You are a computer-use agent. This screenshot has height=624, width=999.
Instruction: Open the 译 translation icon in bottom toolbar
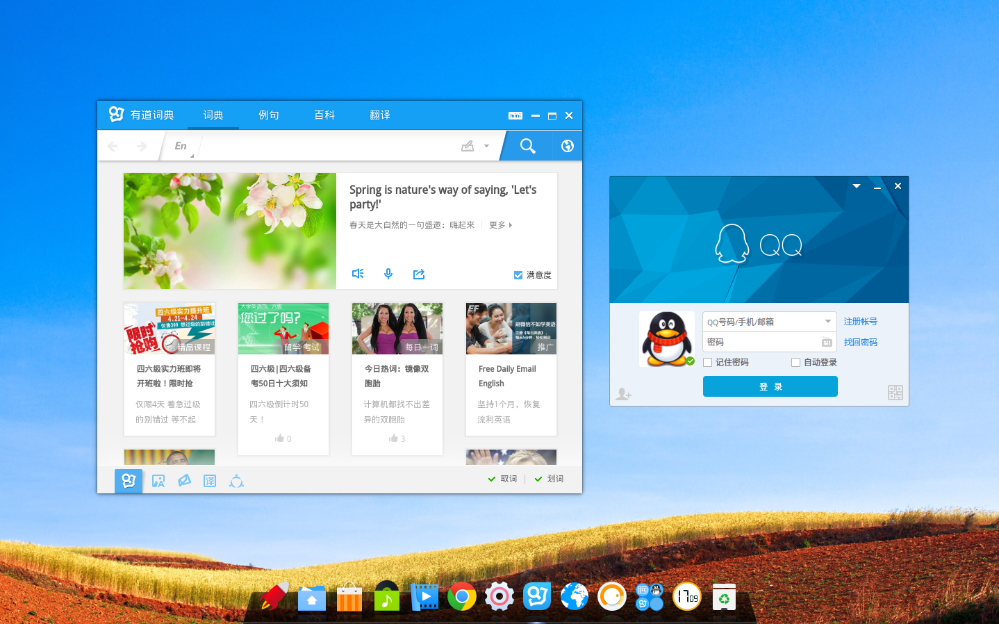point(210,481)
